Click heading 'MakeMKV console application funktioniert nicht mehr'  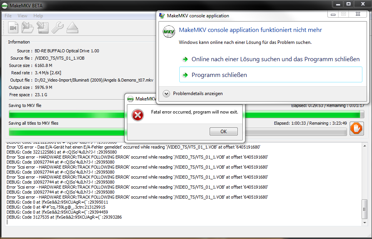(x=250, y=30)
